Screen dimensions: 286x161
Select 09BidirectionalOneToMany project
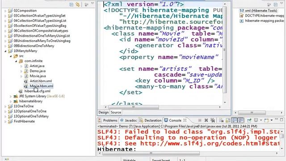click(x=34, y=46)
